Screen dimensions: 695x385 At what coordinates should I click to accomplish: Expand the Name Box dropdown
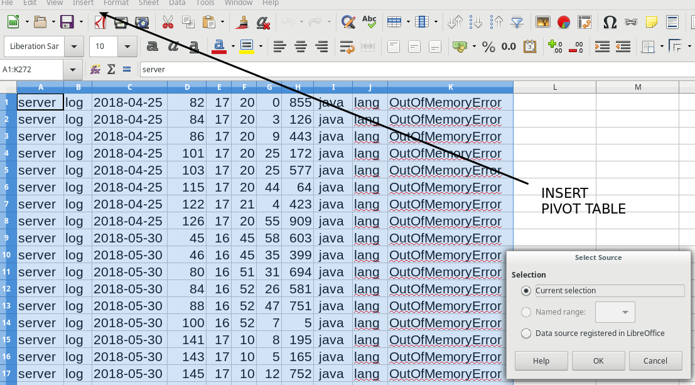73,69
